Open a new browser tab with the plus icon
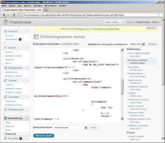The image size is (165, 143). [46, 10]
